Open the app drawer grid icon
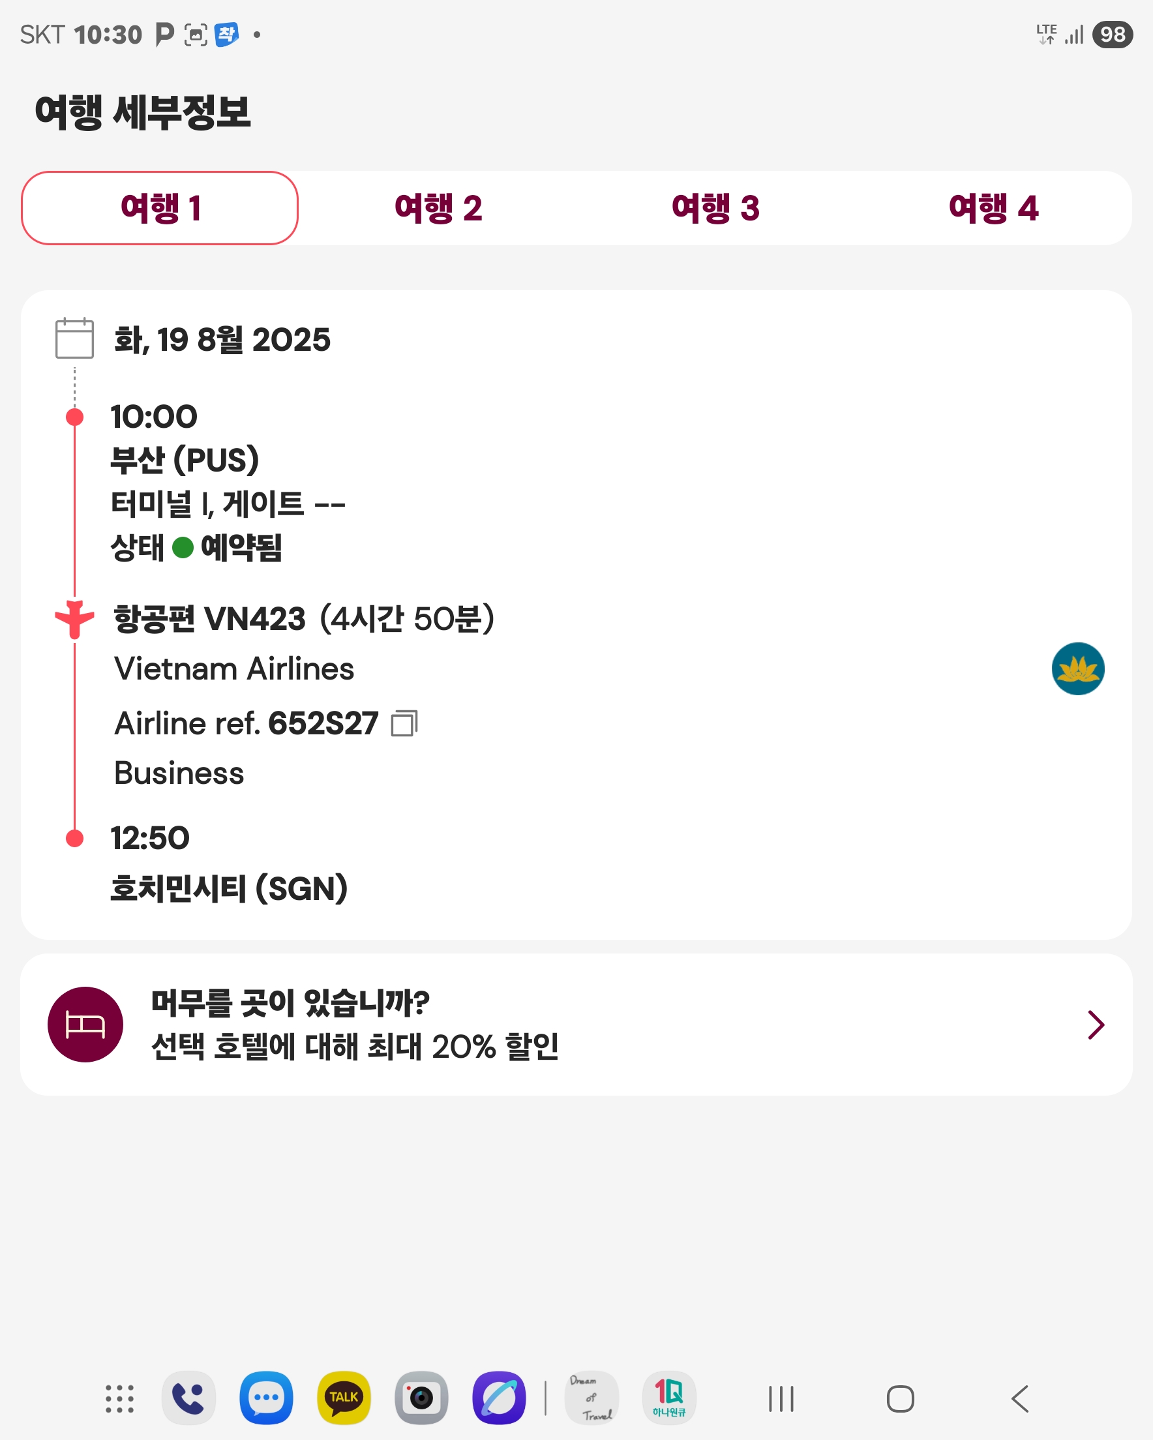The image size is (1153, 1440). coord(119,1399)
